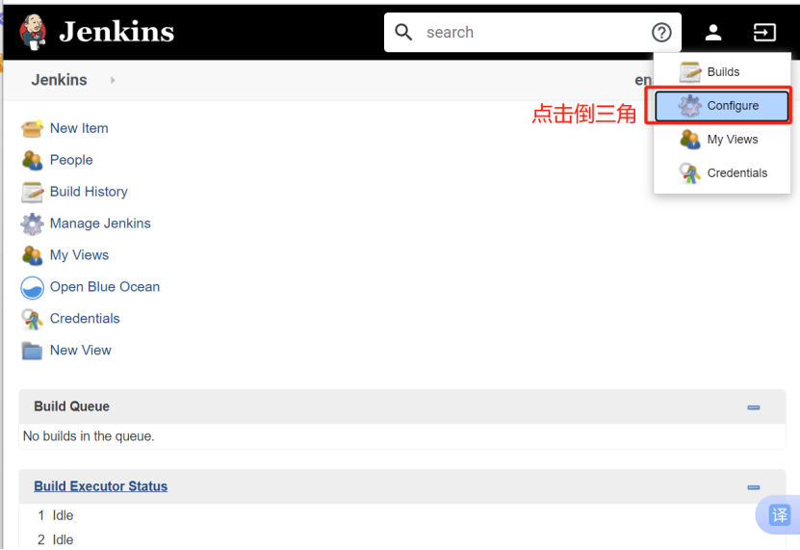
Task: Click the Manage Jenkins gear icon
Action: pos(32,224)
